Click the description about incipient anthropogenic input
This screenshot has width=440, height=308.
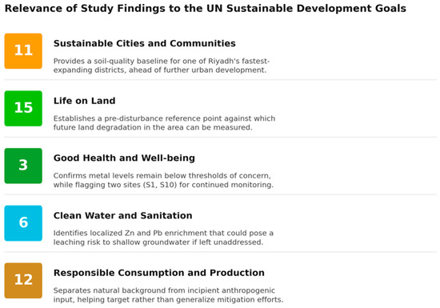(168, 295)
